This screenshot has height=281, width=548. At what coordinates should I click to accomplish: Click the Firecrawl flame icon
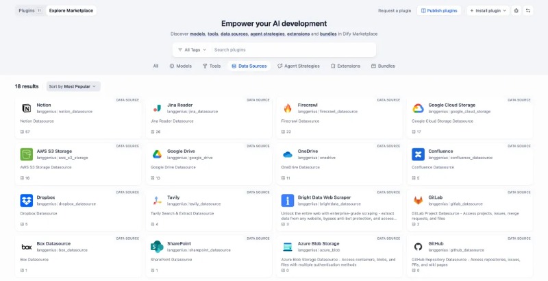288,108
